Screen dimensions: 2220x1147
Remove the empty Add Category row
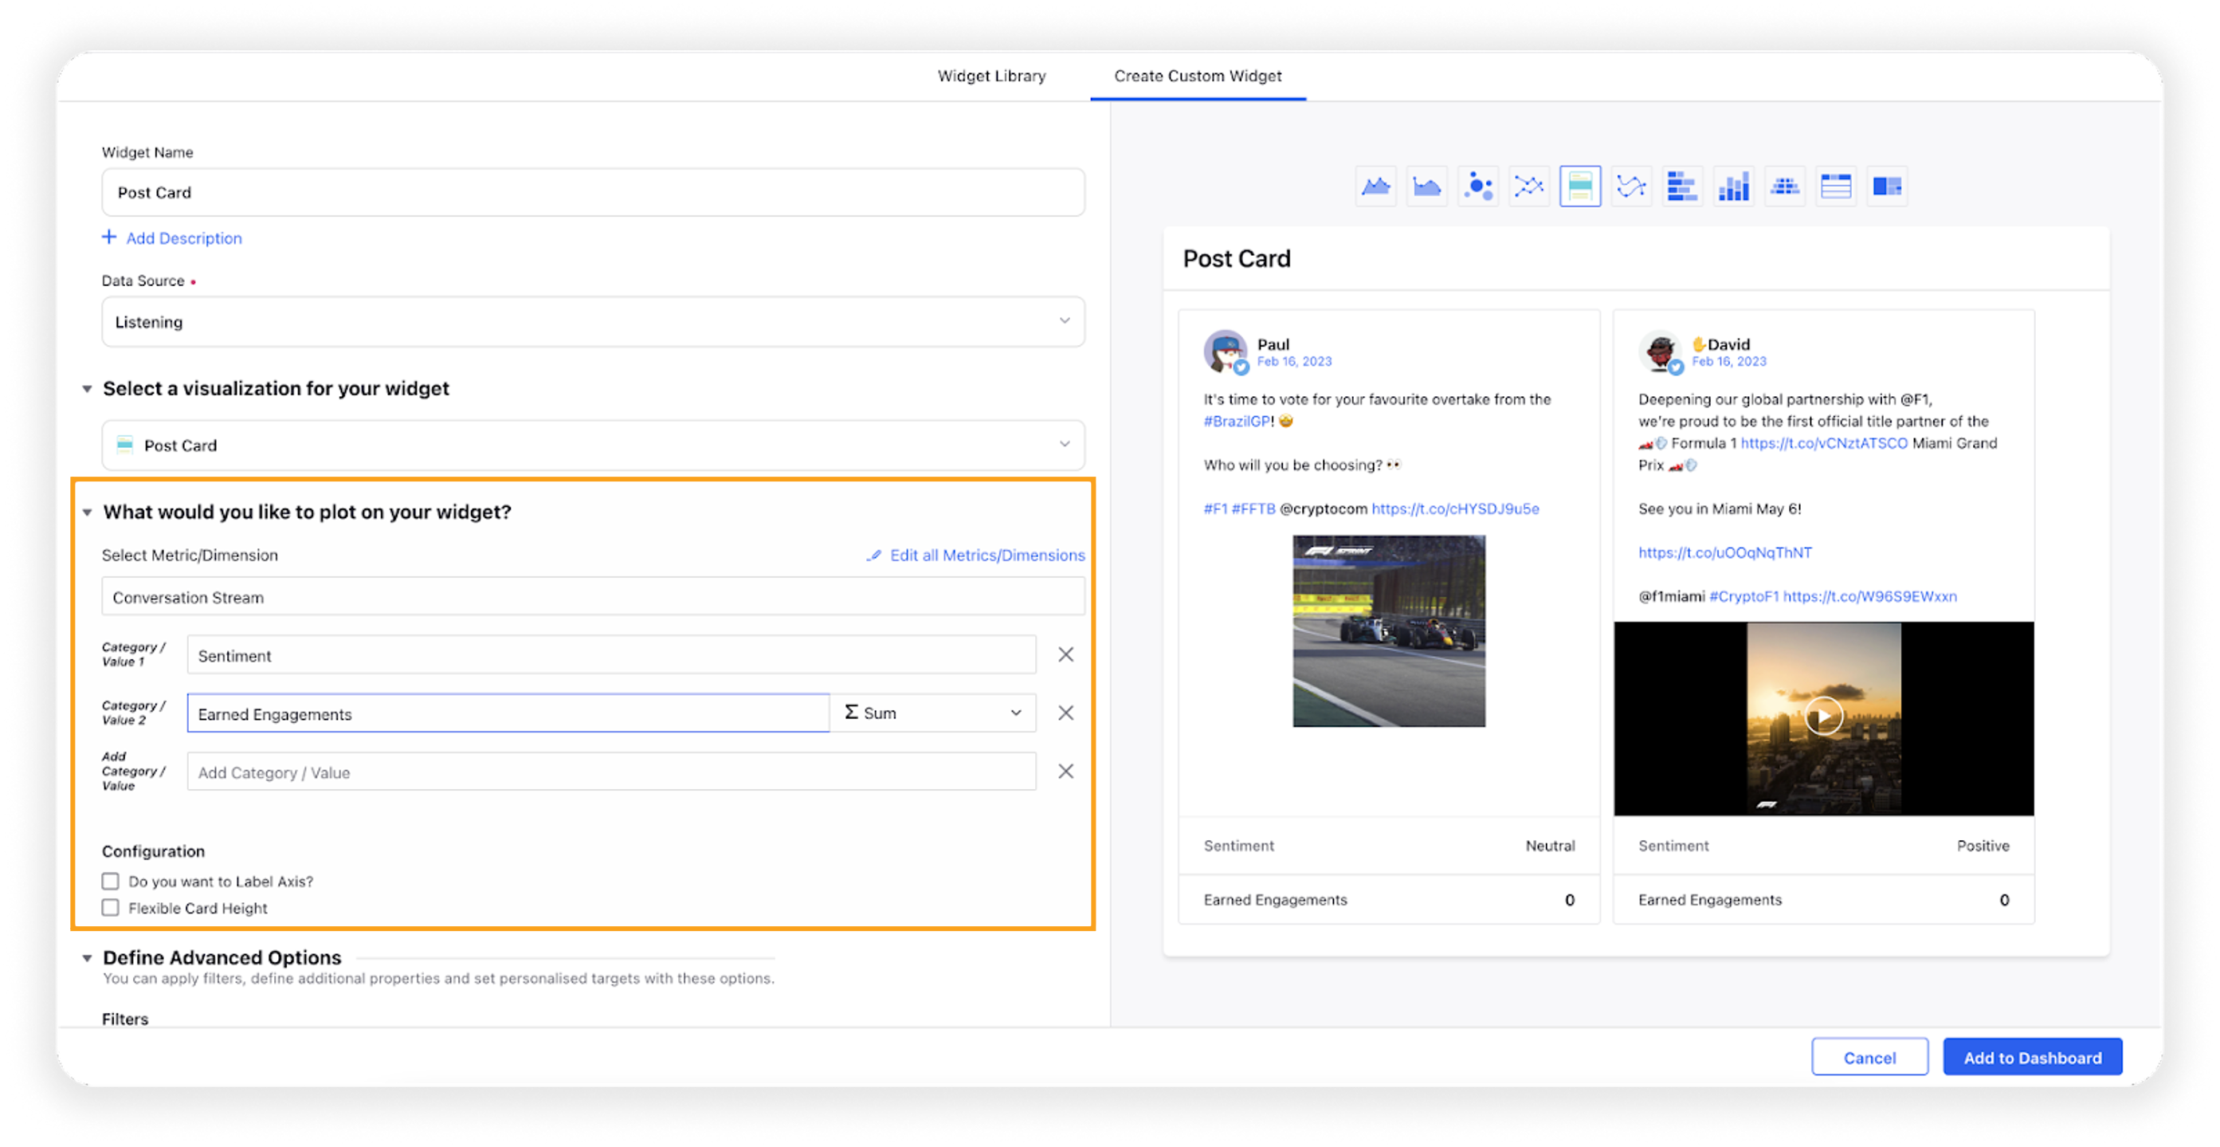(1066, 773)
